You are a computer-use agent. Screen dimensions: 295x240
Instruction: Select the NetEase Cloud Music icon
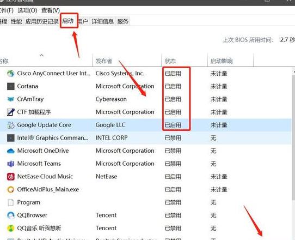(11, 177)
